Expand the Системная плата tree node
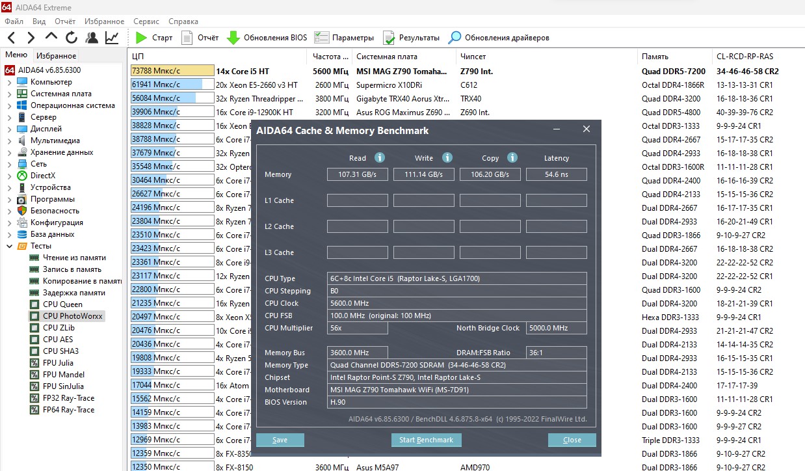 point(9,94)
